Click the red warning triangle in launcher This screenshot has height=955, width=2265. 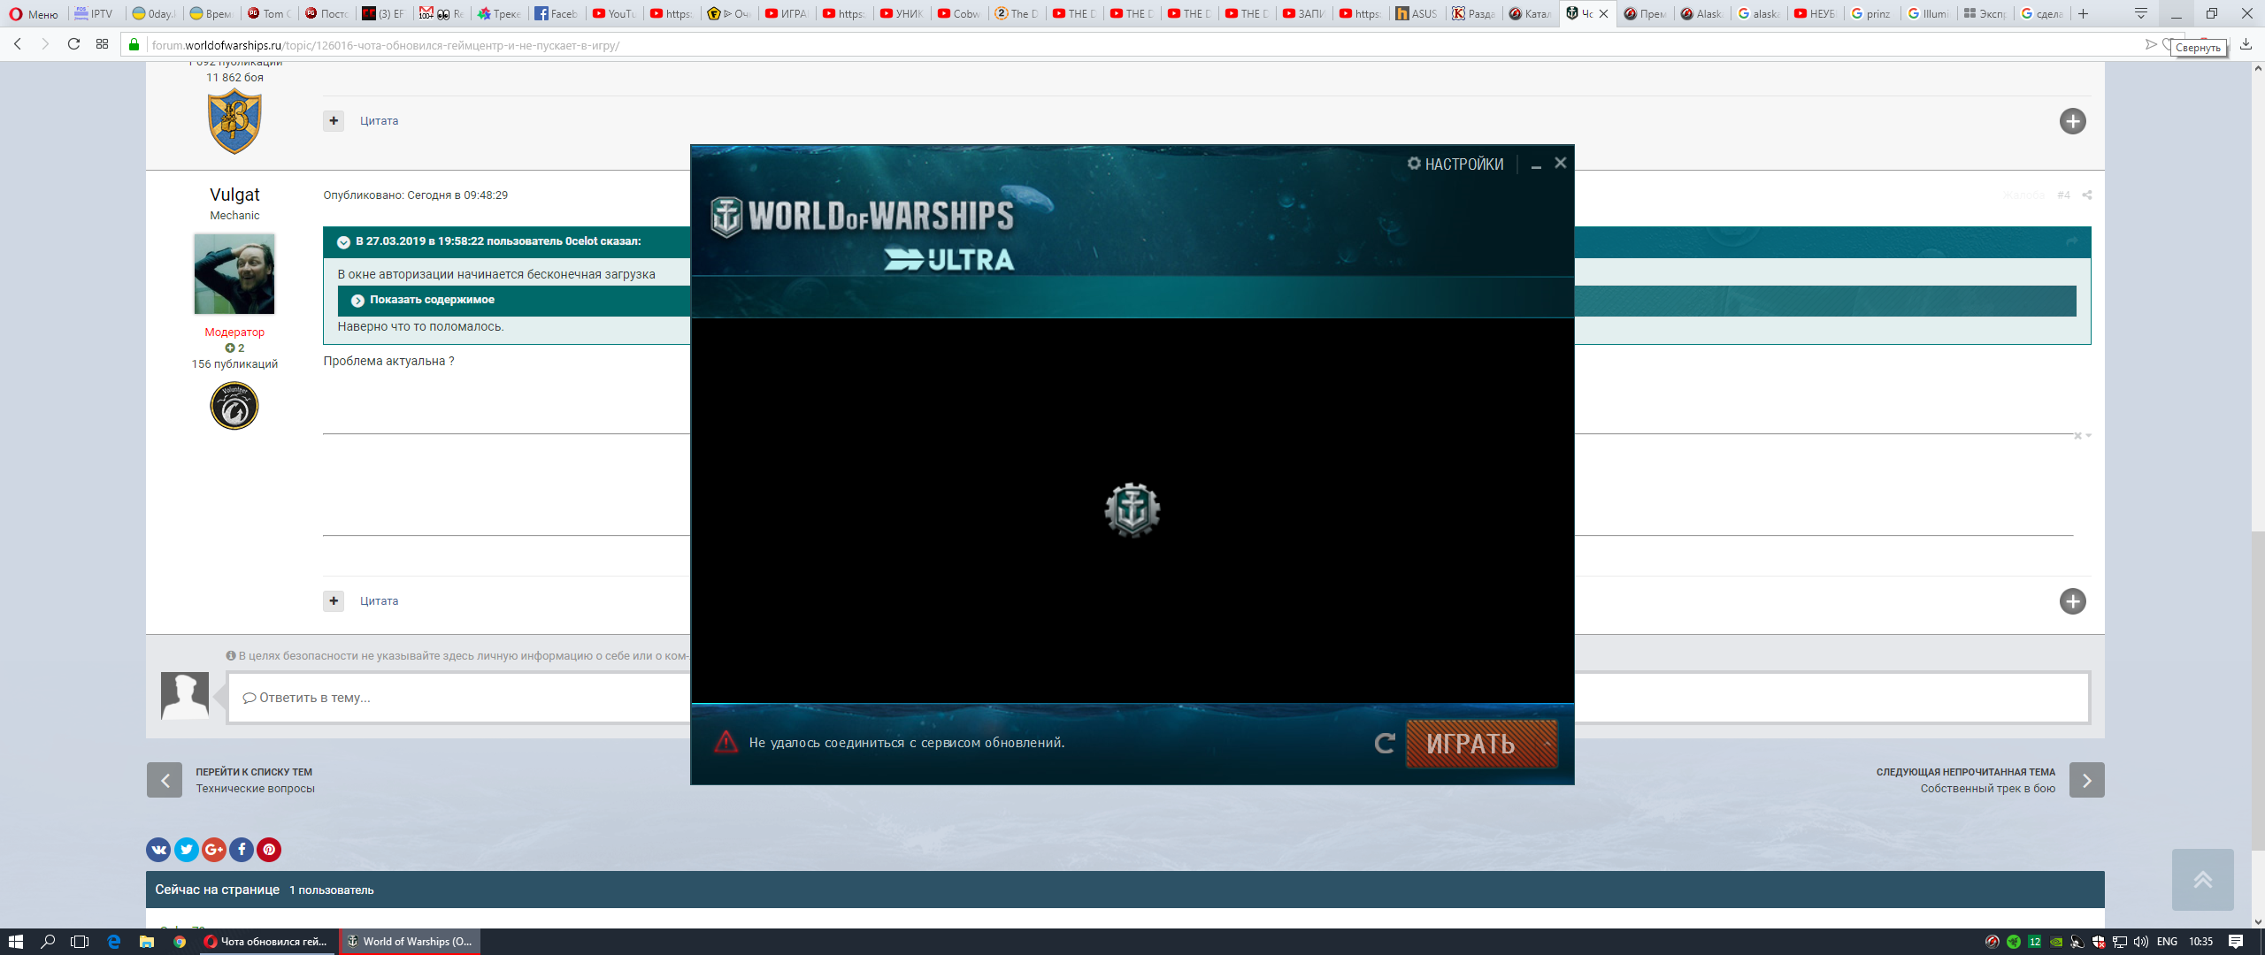click(x=726, y=742)
